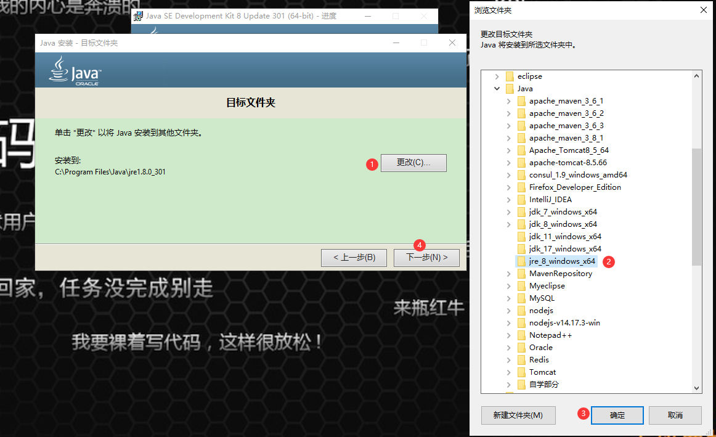The image size is (716, 437).
Task: Close the Java 安装 目标文件夹 window
Action: [452, 43]
